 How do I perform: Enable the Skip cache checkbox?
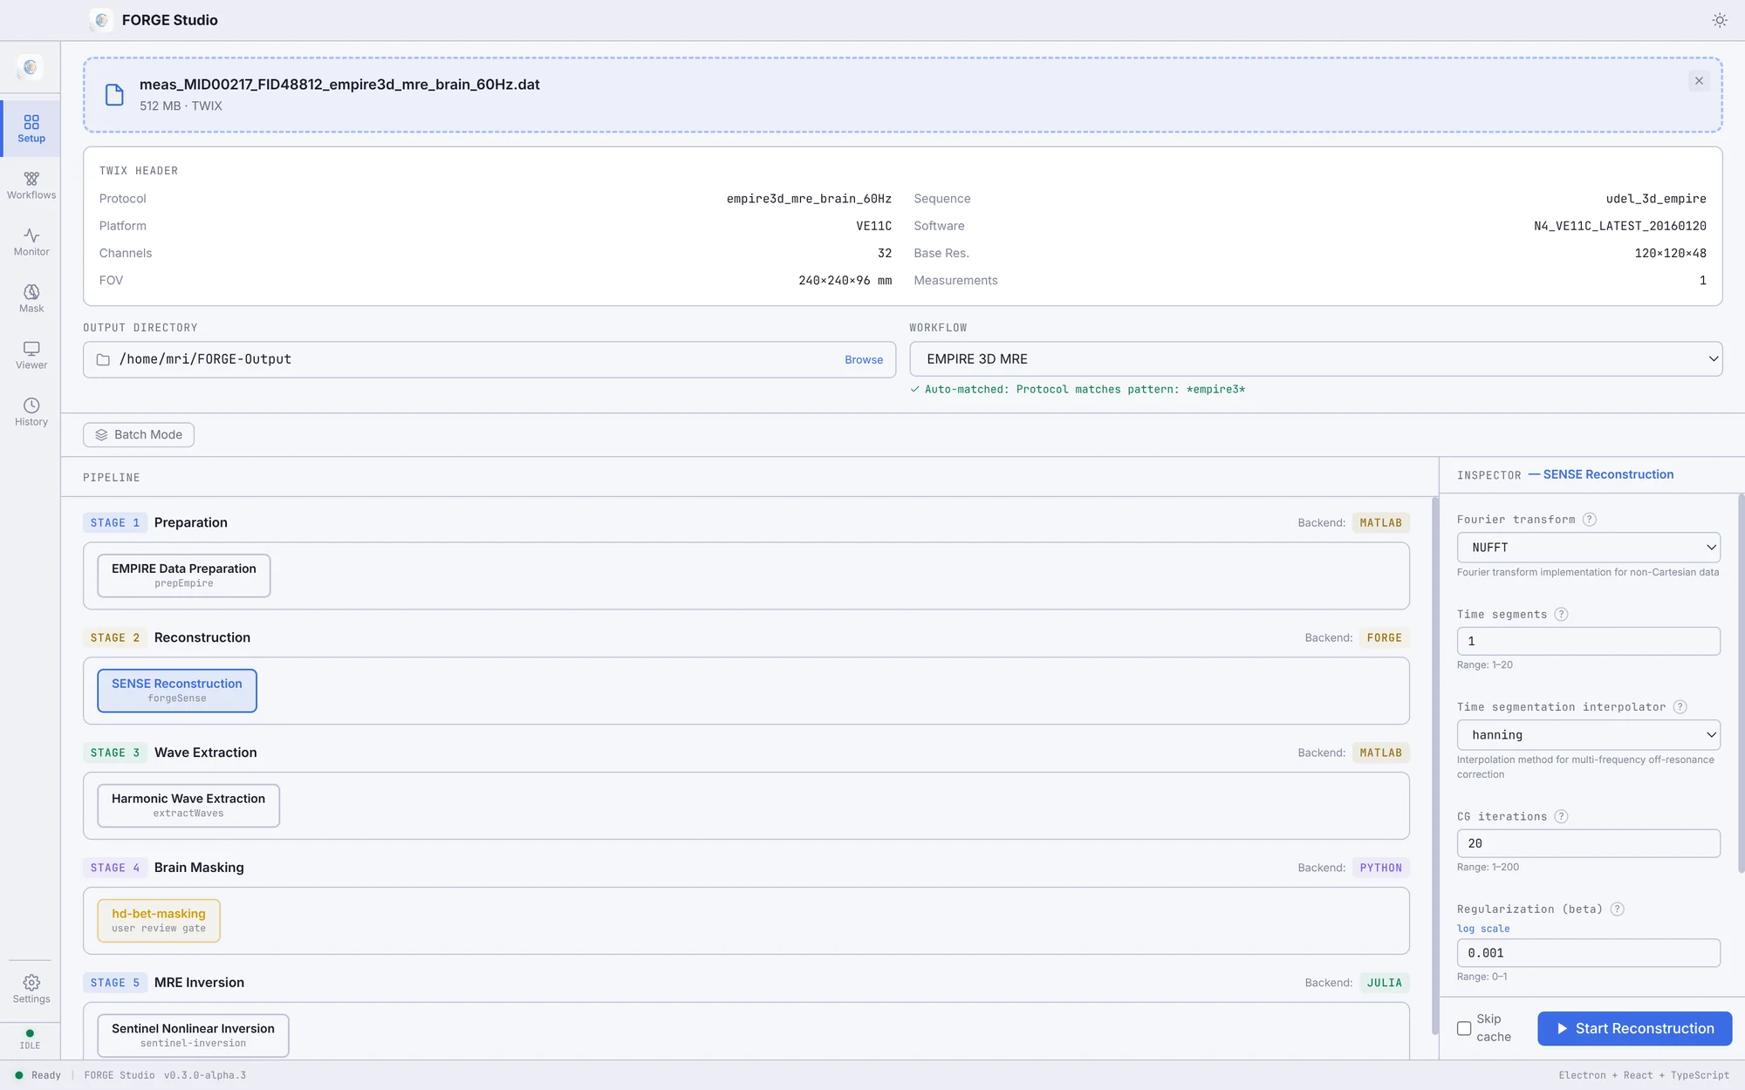pos(1464,1029)
